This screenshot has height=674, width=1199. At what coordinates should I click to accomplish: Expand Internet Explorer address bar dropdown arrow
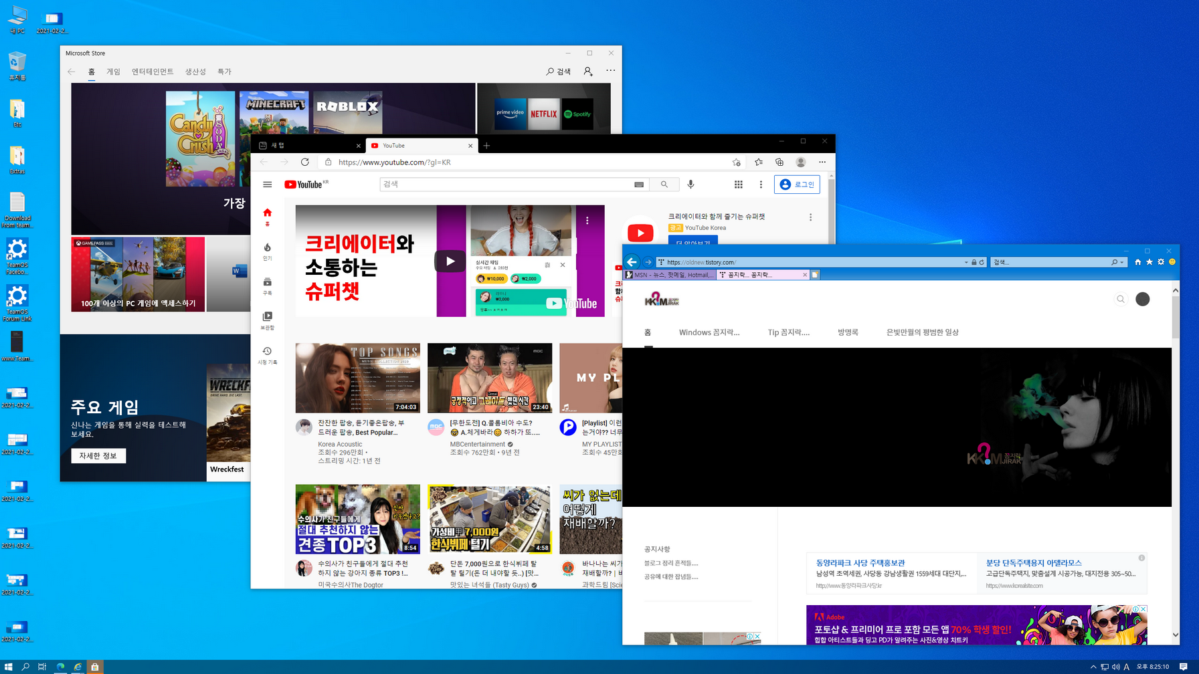pos(966,263)
